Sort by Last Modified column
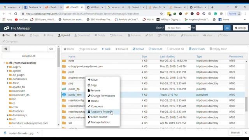This screenshot has width=249, height=140. (168, 56)
